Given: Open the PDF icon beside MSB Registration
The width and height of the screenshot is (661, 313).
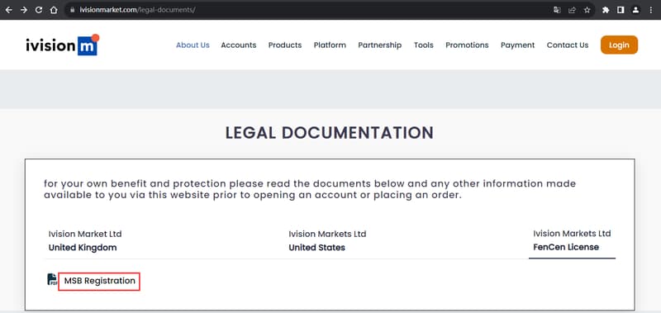Looking at the screenshot, I should click(x=52, y=279).
